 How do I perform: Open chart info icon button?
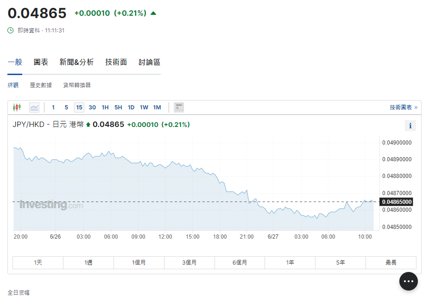(410, 126)
